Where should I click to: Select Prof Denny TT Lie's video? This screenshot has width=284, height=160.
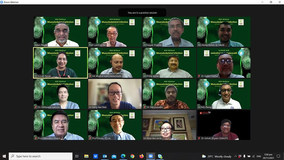[x=115, y=125]
